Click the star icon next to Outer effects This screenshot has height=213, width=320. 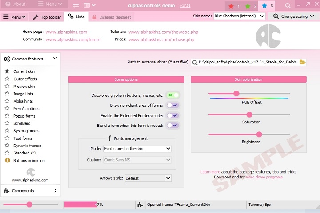click(x=7, y=79)
